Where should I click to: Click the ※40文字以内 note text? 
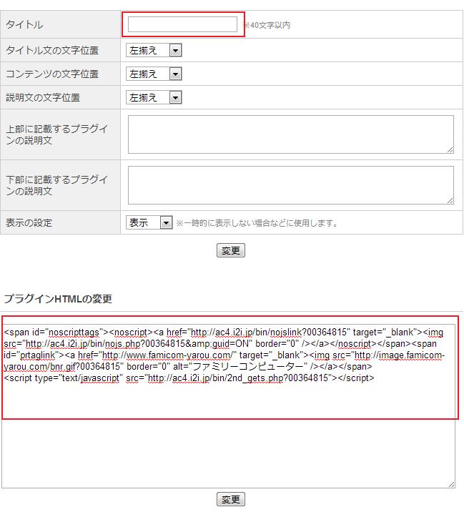[267, 25]
